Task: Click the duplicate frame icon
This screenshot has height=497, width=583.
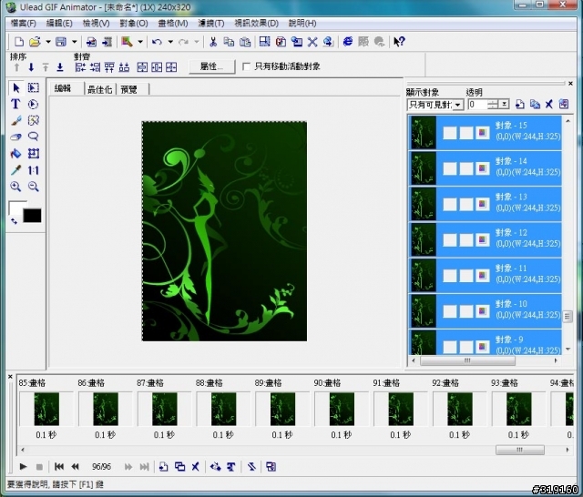Action: pos(179,467)
